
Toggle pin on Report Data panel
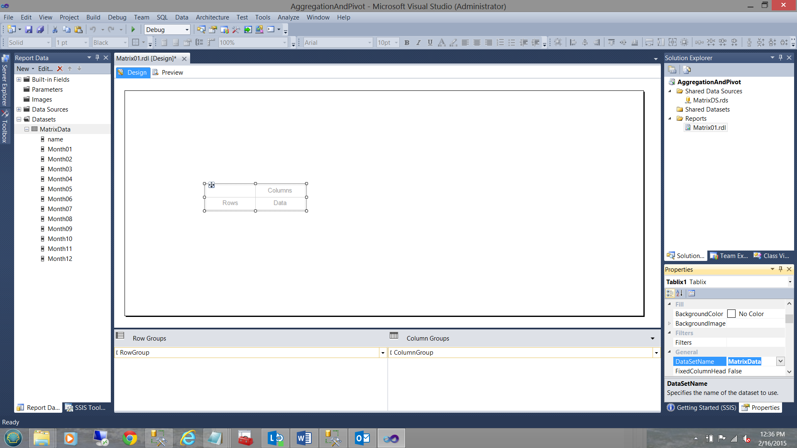point(97,58)
